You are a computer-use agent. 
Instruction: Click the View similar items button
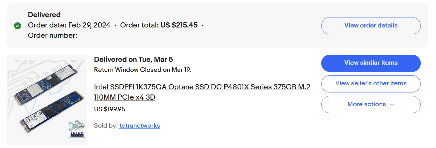pyautogui.click(x=370, y=63)
